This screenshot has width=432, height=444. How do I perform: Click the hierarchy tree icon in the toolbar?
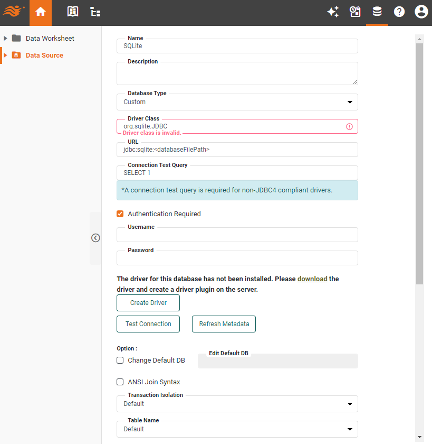click(x=94, y=11)
